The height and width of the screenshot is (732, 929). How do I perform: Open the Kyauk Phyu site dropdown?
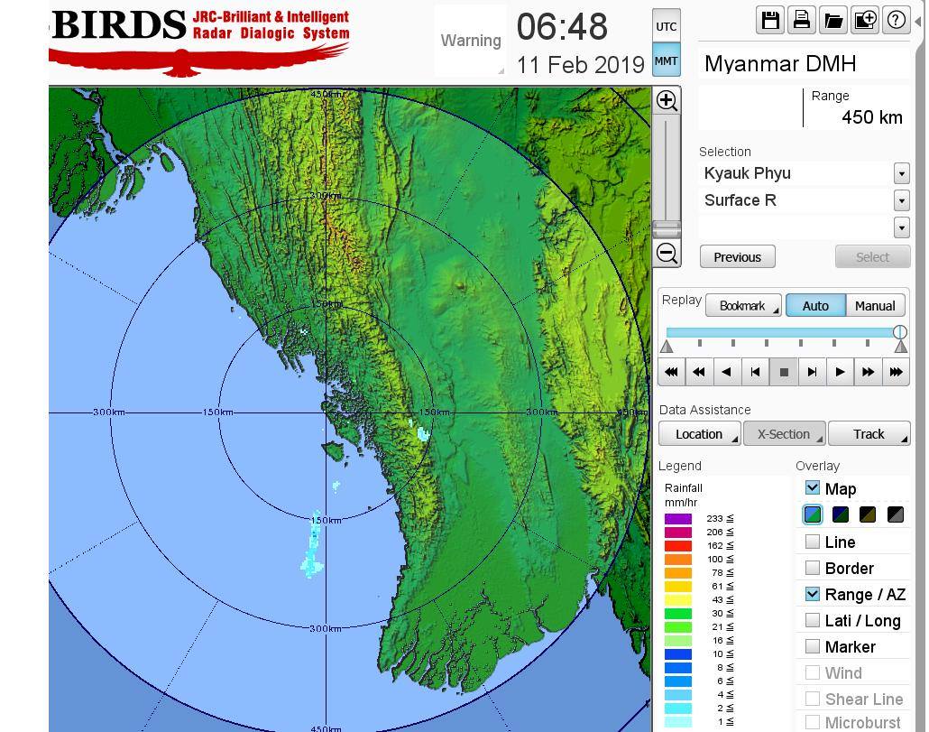pos(901,173)
